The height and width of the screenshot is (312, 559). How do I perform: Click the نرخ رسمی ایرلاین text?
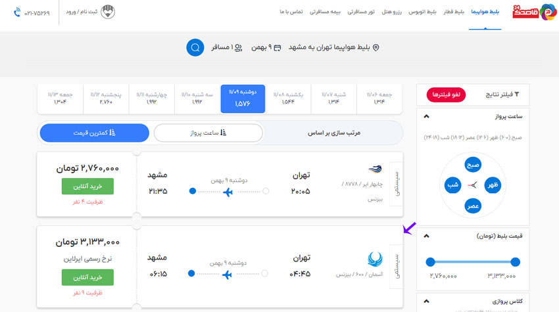[87, 259]
